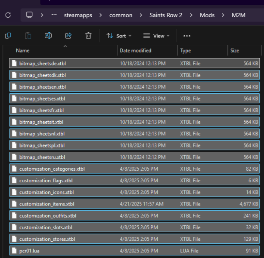264x258 pixels.
Task: Expand chevron after Saints Row 2 breadcrumb
Action: click(x=191, y=15)
